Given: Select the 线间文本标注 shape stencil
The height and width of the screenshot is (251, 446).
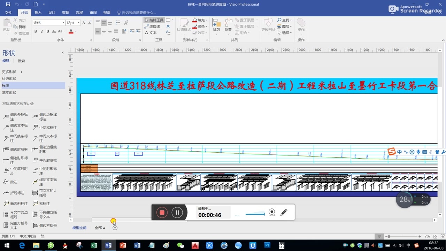Looking at the screenshot, I should click(45, 182).
